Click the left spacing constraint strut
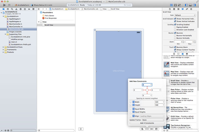Image resolution: width=199 pixels, height=132 pixels. [x=144, y=90]
